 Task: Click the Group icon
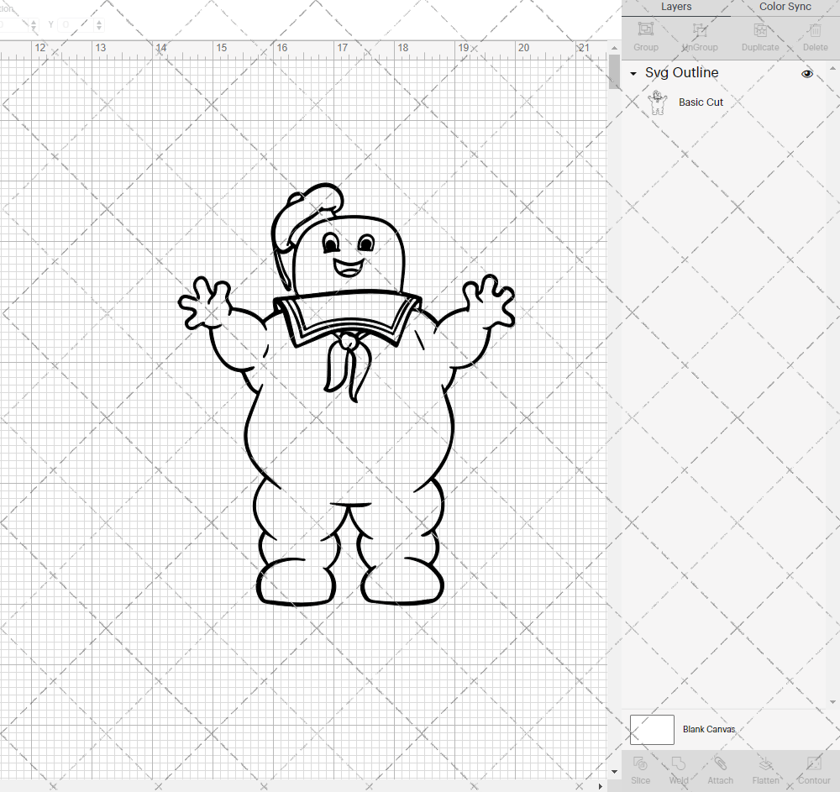click(x=645, y=29)
